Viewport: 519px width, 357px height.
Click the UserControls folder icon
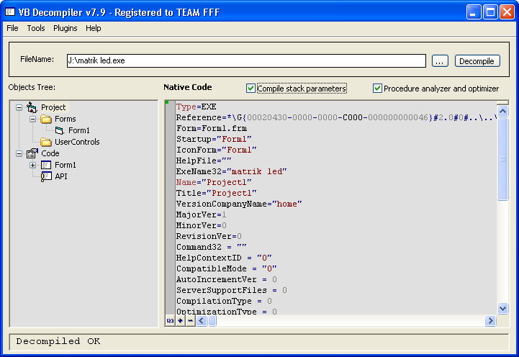[45, 142]
